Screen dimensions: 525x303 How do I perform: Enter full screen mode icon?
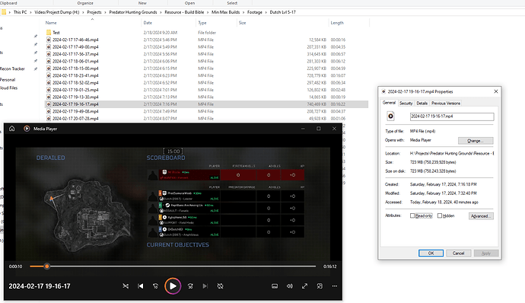point(304,286)
